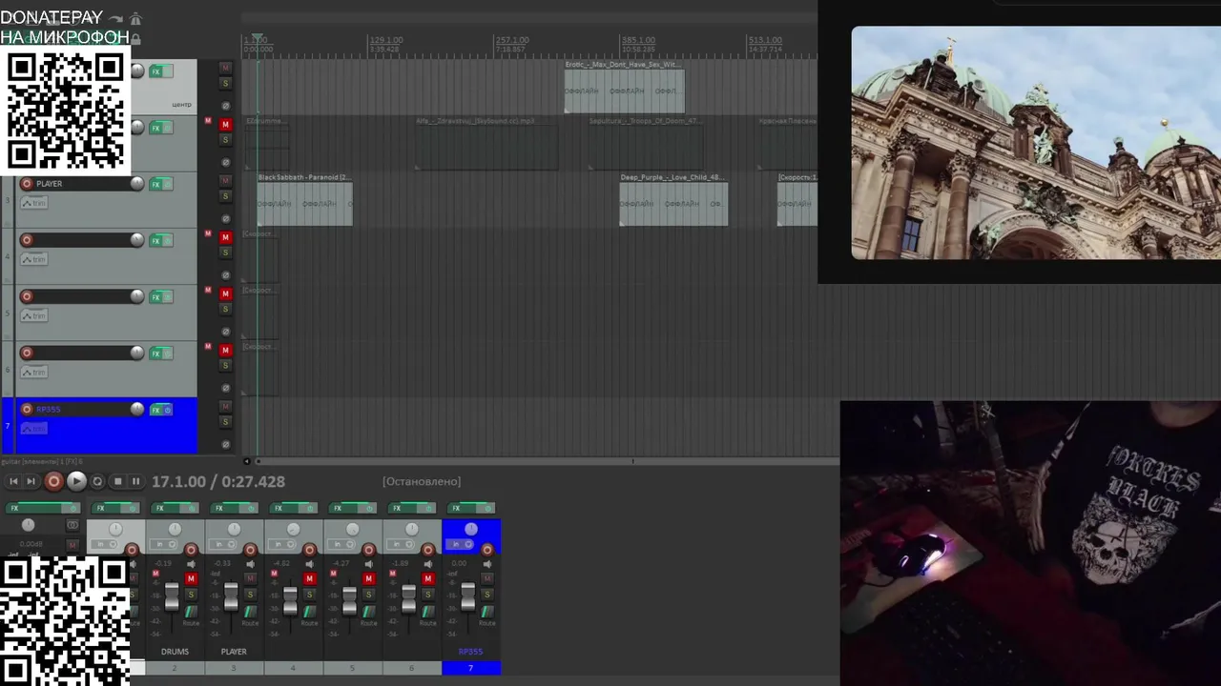Unmute track 6 in the track panel
Image resolution: width=1221 pixels, height=686 pixels.
click(226, 350)
